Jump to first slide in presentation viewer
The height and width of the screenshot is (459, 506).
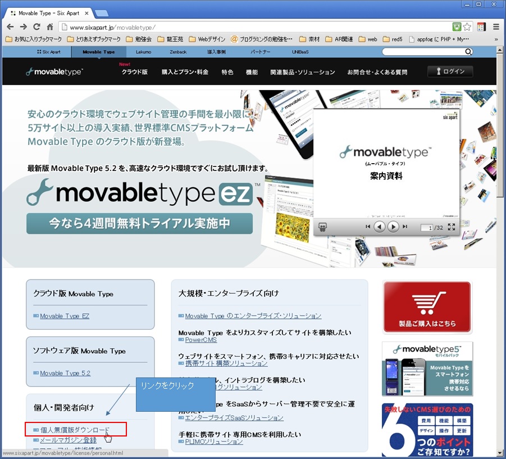coord(367,227)
